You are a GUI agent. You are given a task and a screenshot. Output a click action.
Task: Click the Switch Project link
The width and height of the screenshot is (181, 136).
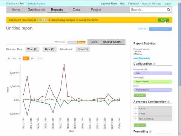(36, 4)
